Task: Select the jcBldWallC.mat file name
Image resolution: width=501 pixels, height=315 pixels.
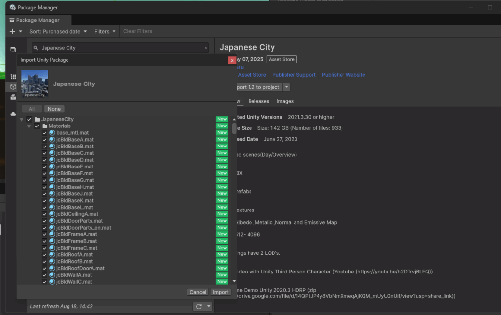Action: pyautogui.click(x=74, y=282)
